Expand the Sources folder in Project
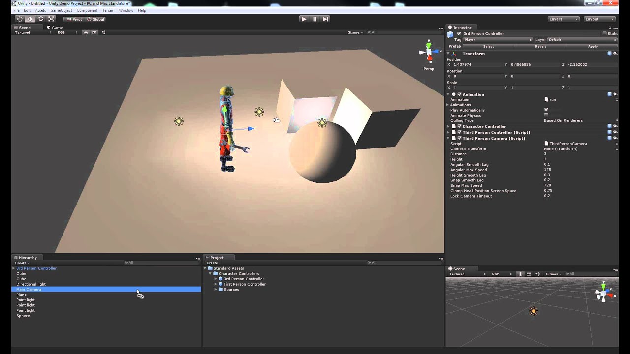630x354 pixels. [216, 290]
